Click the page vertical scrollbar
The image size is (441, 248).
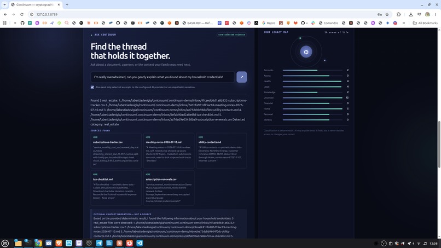point(439,145)
